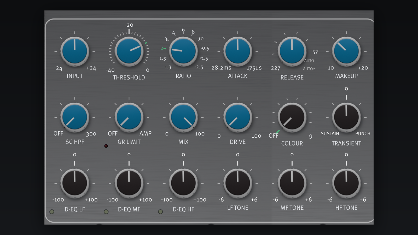
Task: Click the ratio 1.3 mark
Action: pos(168,67)
